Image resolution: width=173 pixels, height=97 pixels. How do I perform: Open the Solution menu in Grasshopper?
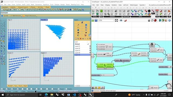tap(114, 5)
